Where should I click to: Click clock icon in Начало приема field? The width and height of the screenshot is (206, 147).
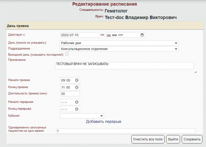[x=76, y=80]
